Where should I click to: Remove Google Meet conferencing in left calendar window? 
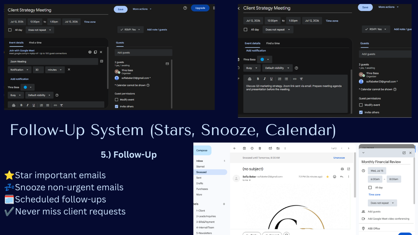pos(101,52)
